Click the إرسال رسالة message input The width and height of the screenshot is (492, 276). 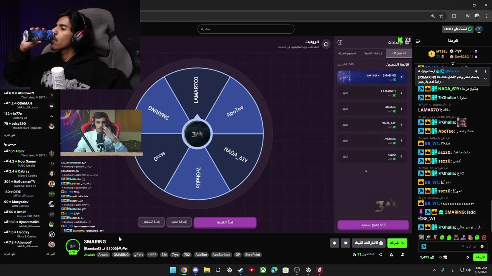[453, 246]
